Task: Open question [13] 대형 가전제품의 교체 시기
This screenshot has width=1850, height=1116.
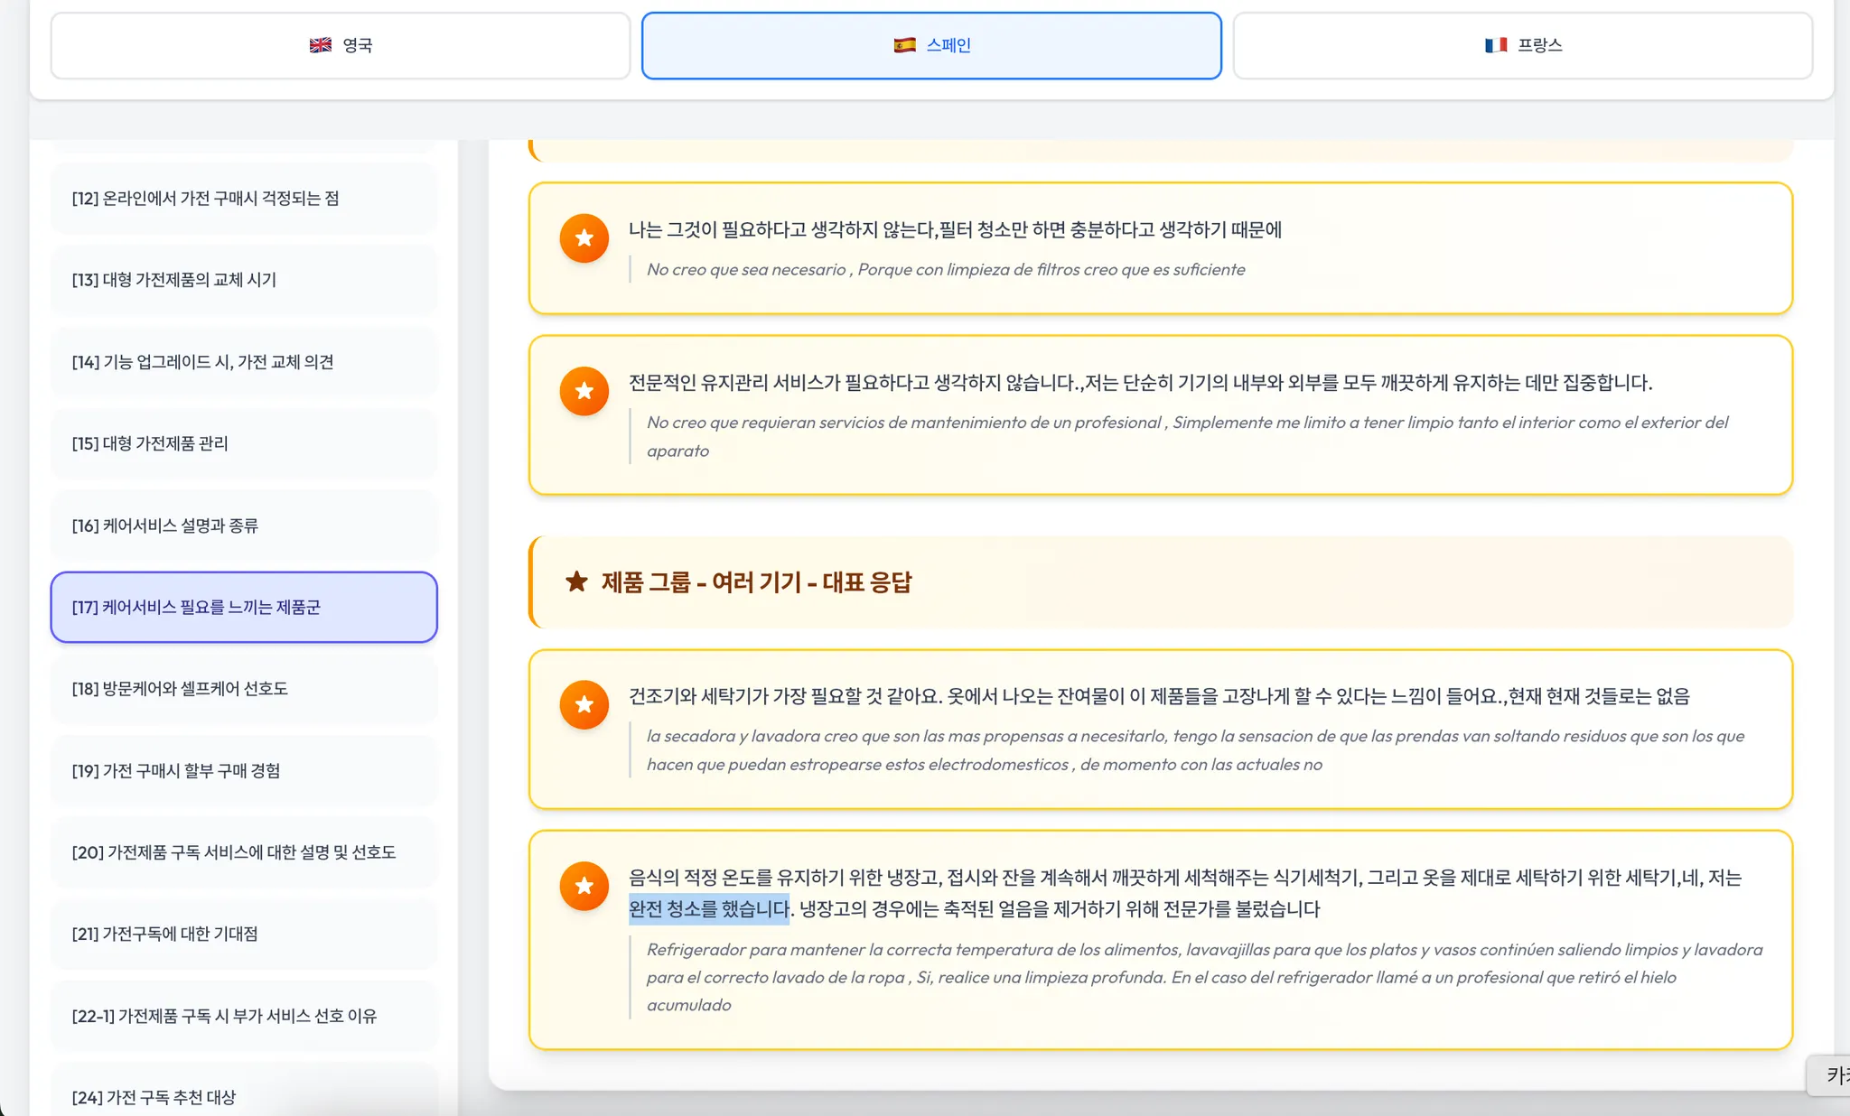Action: point(244,280)
